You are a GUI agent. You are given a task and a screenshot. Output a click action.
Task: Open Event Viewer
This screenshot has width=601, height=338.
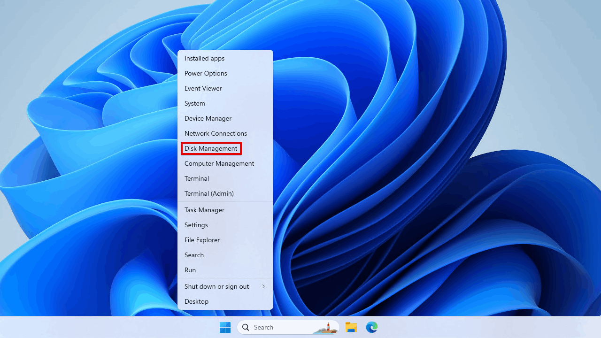(203, 88)
